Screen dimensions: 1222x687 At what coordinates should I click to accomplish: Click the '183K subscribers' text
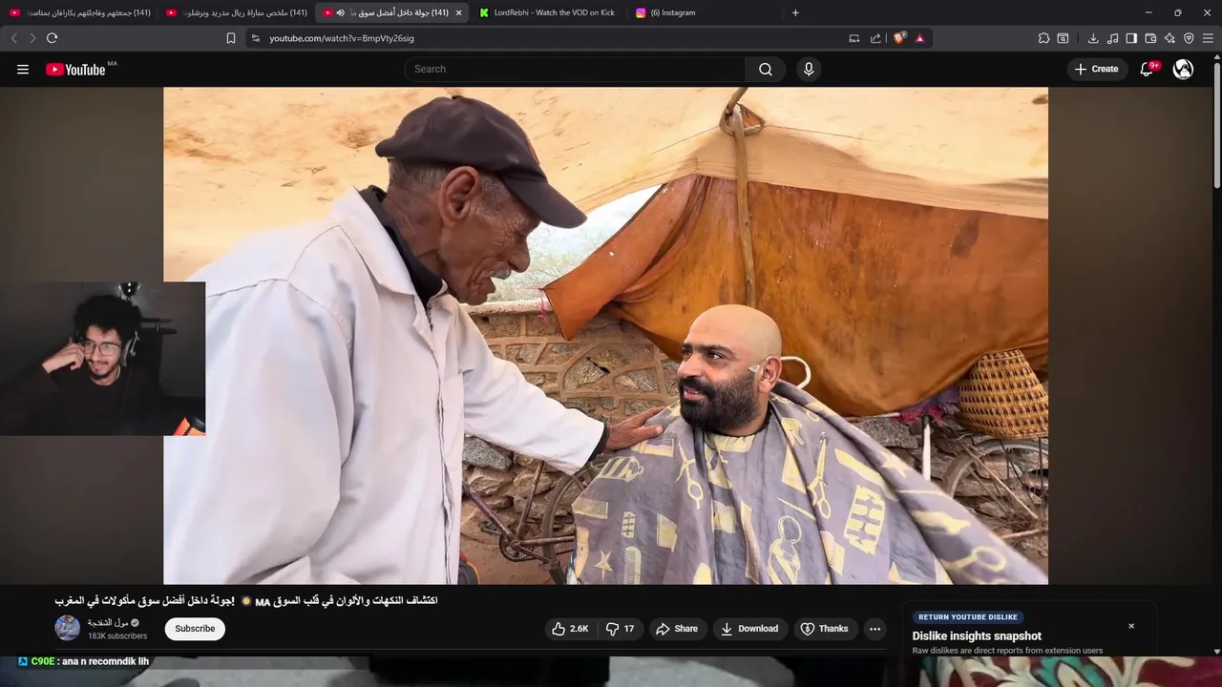coord(117,635)
